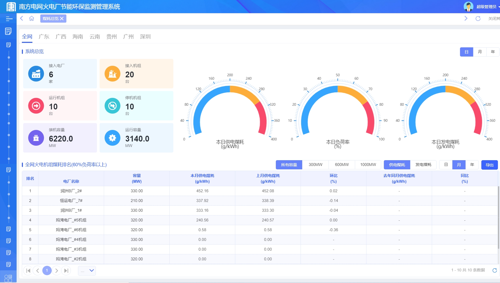Click the right arrow tab scroll icon
500x283 pixels.
click(x=466, y=18)
